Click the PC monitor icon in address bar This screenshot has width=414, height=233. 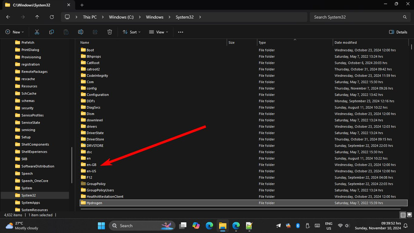click(67, 17)
